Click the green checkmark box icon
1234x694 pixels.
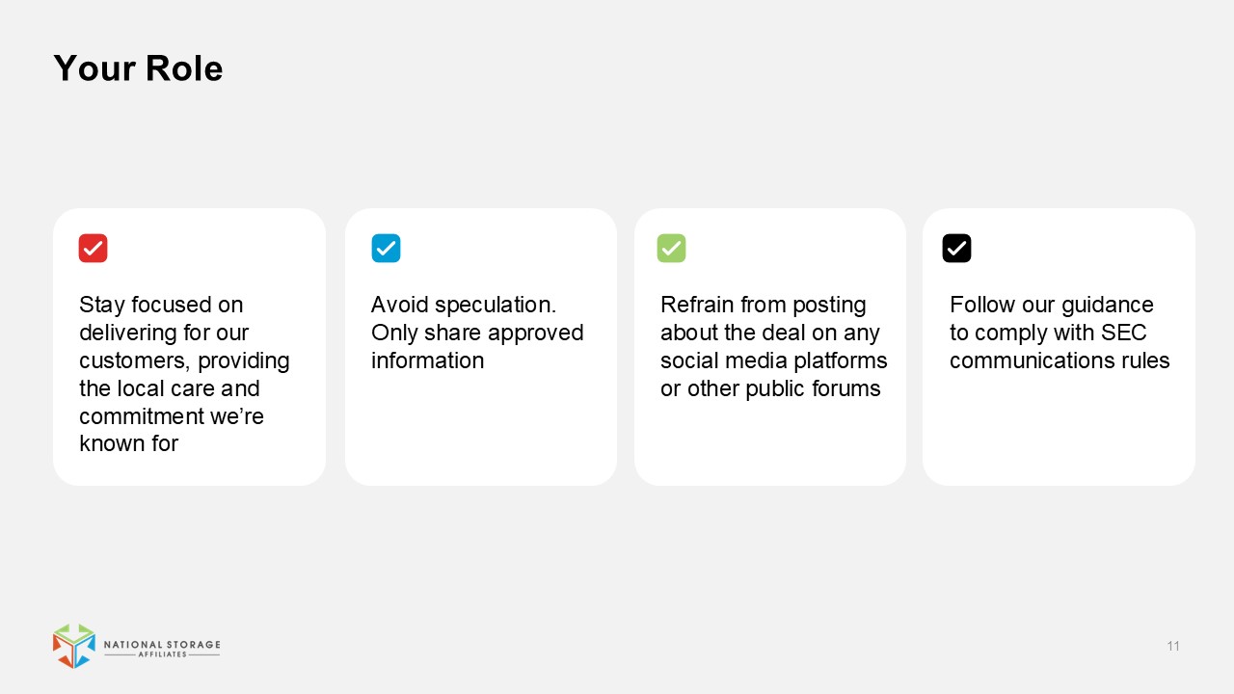[671, 249]
